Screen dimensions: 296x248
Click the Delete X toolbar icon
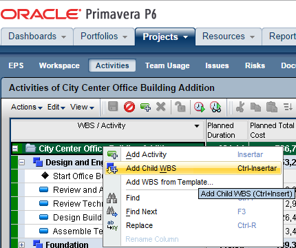[x=161, y=107]
